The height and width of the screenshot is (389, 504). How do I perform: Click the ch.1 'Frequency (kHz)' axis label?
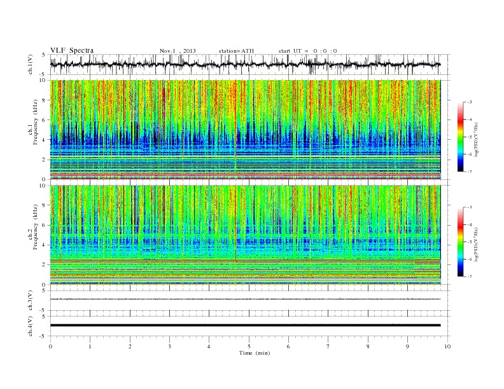tap(35, 122)
